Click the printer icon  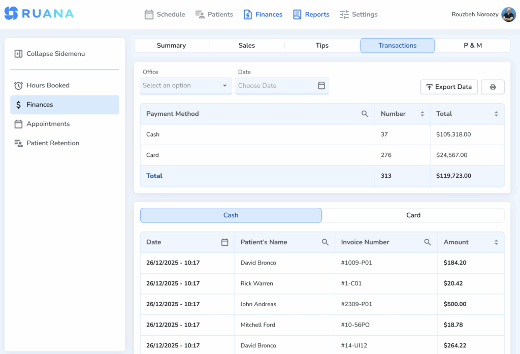click(x=493, y=87)
